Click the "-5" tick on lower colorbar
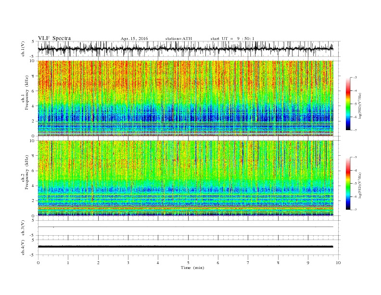Viewport: 381px width, 295px height. 355,184
